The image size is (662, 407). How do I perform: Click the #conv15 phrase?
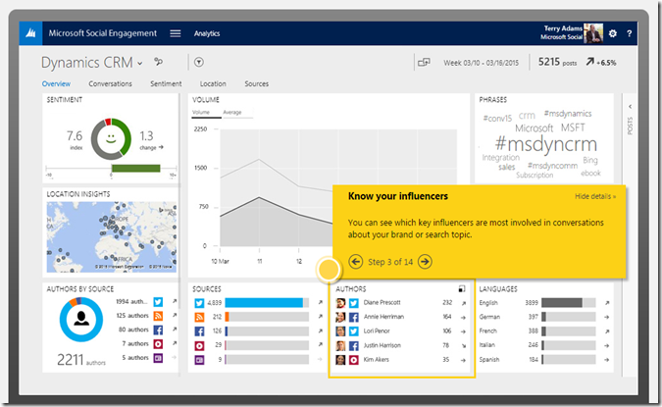497,119
